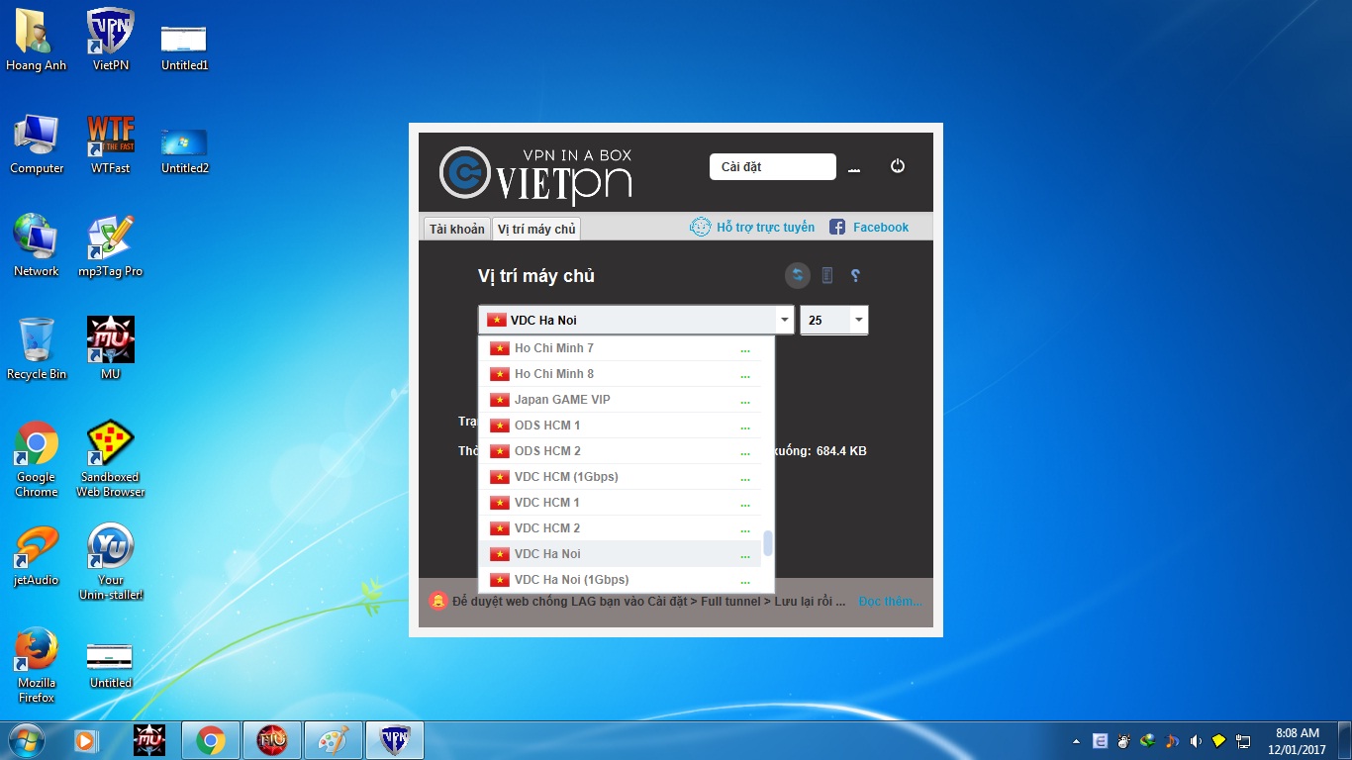Screen dimensions: 1352x760
Task: Open the question mark help icon
Action: tap(856, 276)
